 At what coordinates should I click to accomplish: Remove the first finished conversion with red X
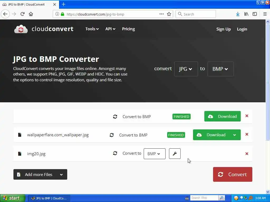(247, 116)
